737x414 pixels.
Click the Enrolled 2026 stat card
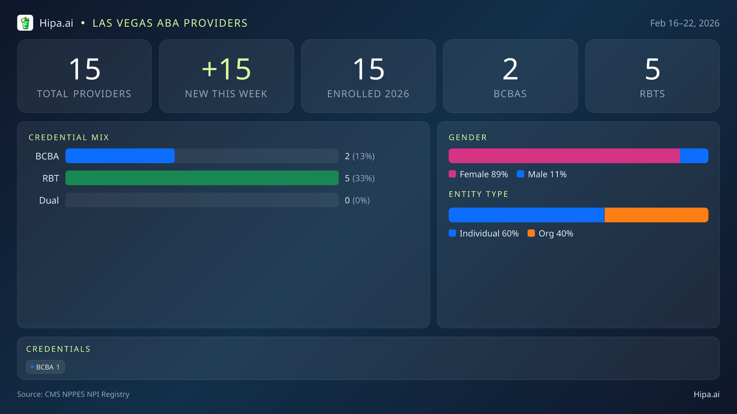click(x=368, y=76)
